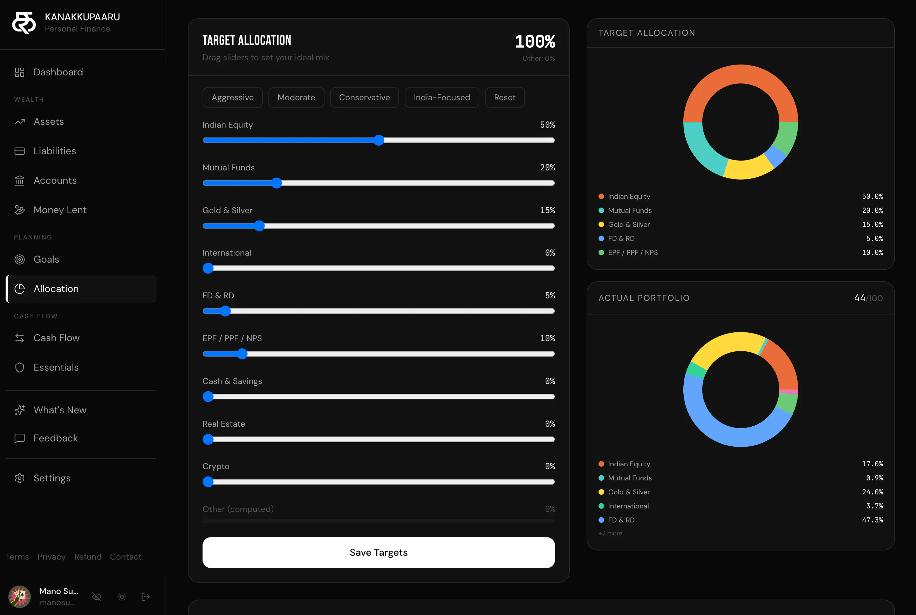916x615 pixels.
Task: Click the Cash Flow arrows icon
Action: pyautogui.click(x=20, y=338)
